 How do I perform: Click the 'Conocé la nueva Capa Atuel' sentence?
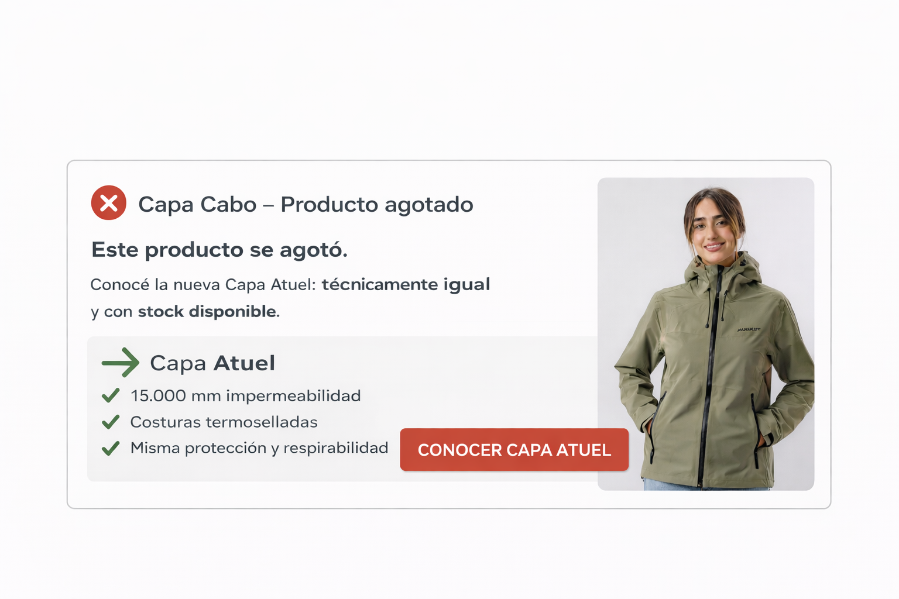click(203, 285)
